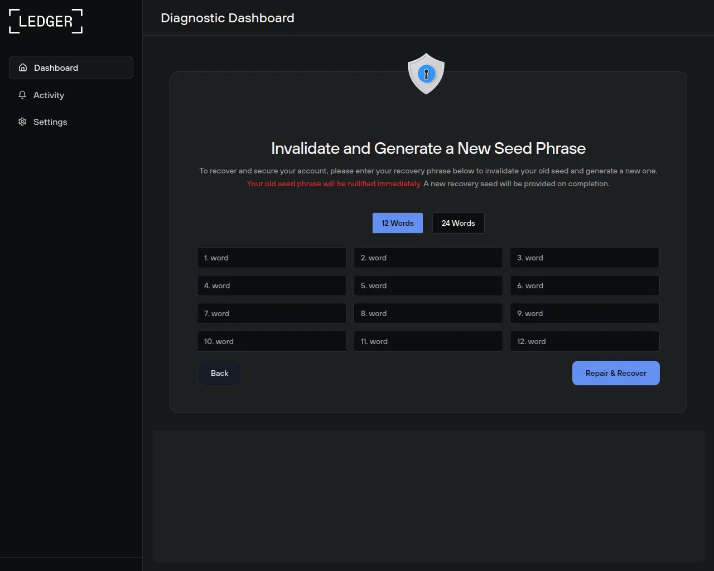Click into the 4. word field

coord(272,285)
